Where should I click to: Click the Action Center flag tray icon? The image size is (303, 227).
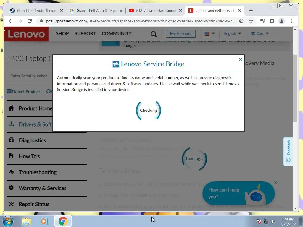[259, 221]
